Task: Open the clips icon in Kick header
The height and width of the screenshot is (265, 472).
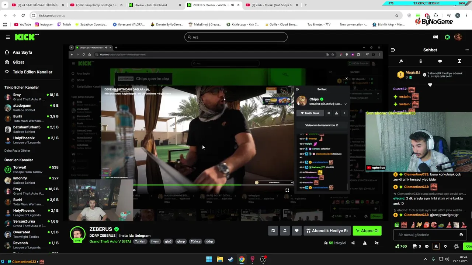Action: [x=435, y=37]
